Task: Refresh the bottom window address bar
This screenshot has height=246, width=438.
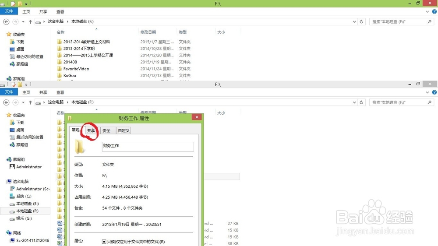Action: (361, 102)
